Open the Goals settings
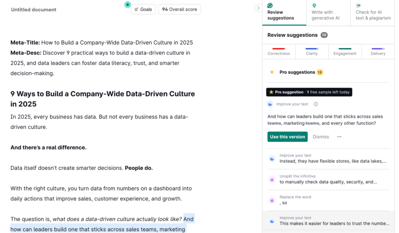This screenshot has width=399, height=233. point(143,9)
